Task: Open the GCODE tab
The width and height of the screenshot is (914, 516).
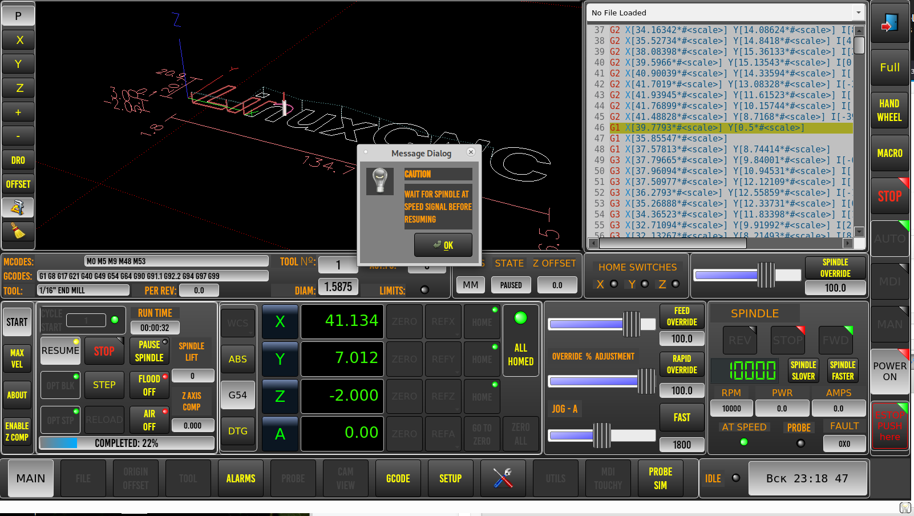Action: 398,478
